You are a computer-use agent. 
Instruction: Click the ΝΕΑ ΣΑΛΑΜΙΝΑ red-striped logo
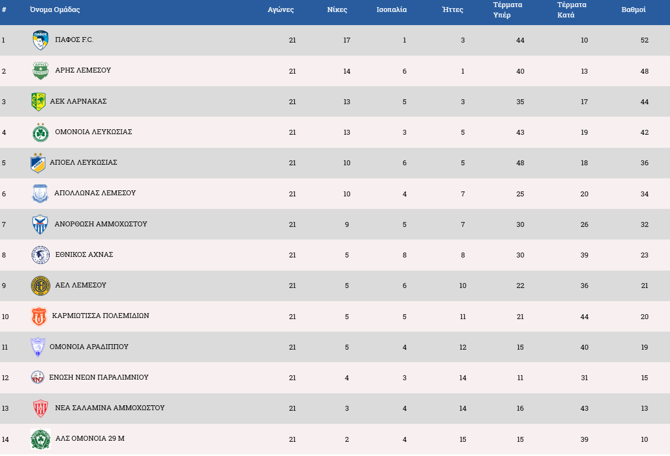click(40, 409)
